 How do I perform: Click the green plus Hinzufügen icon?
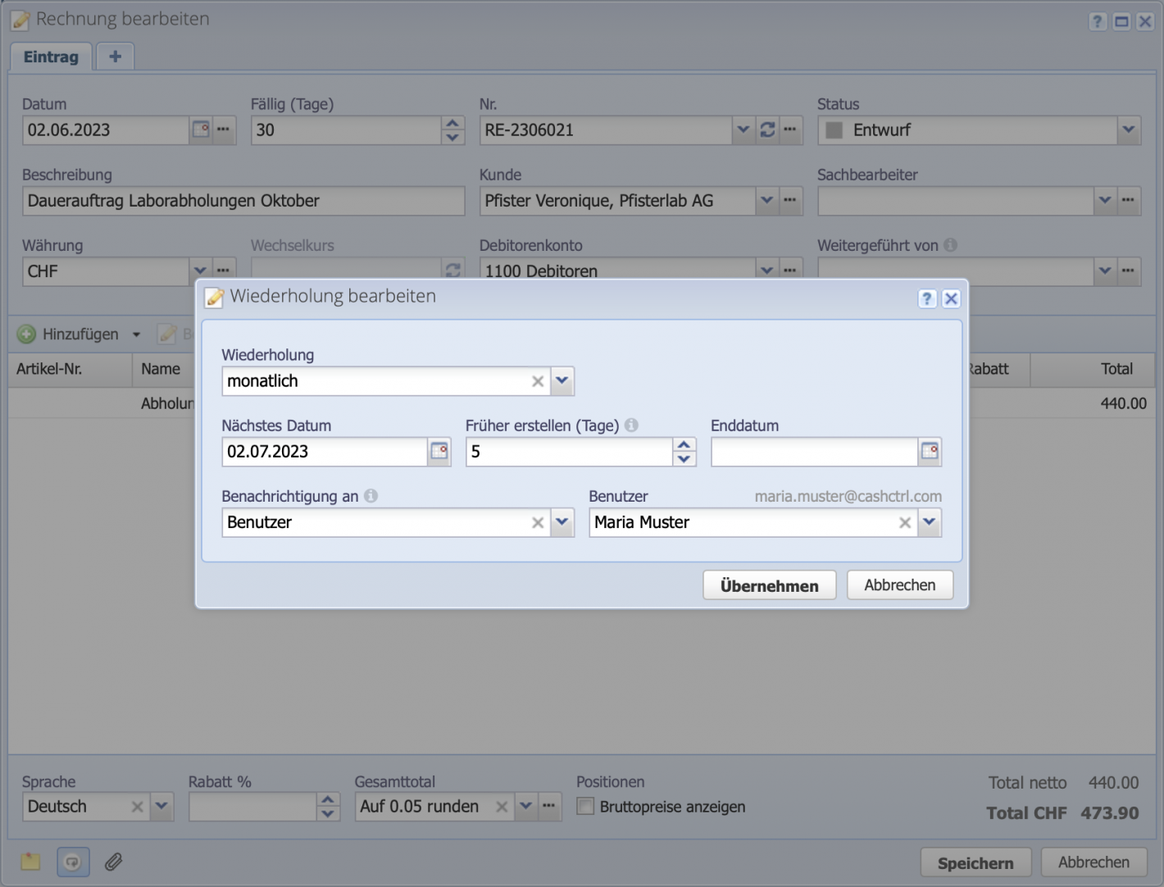pyautogui.click(x=26, y=334)
